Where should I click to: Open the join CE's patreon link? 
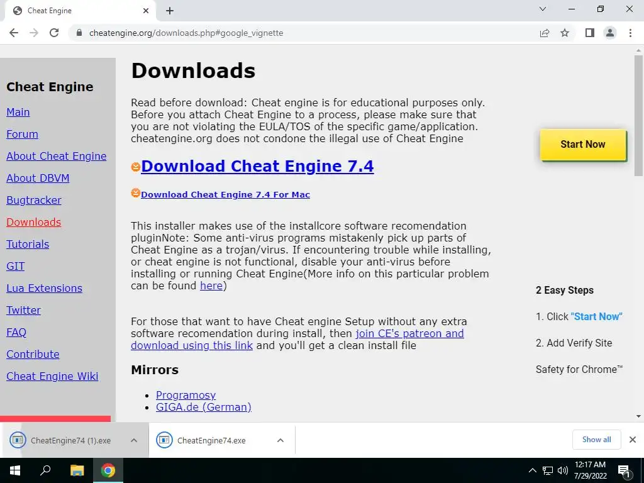(x=297, y=339)
